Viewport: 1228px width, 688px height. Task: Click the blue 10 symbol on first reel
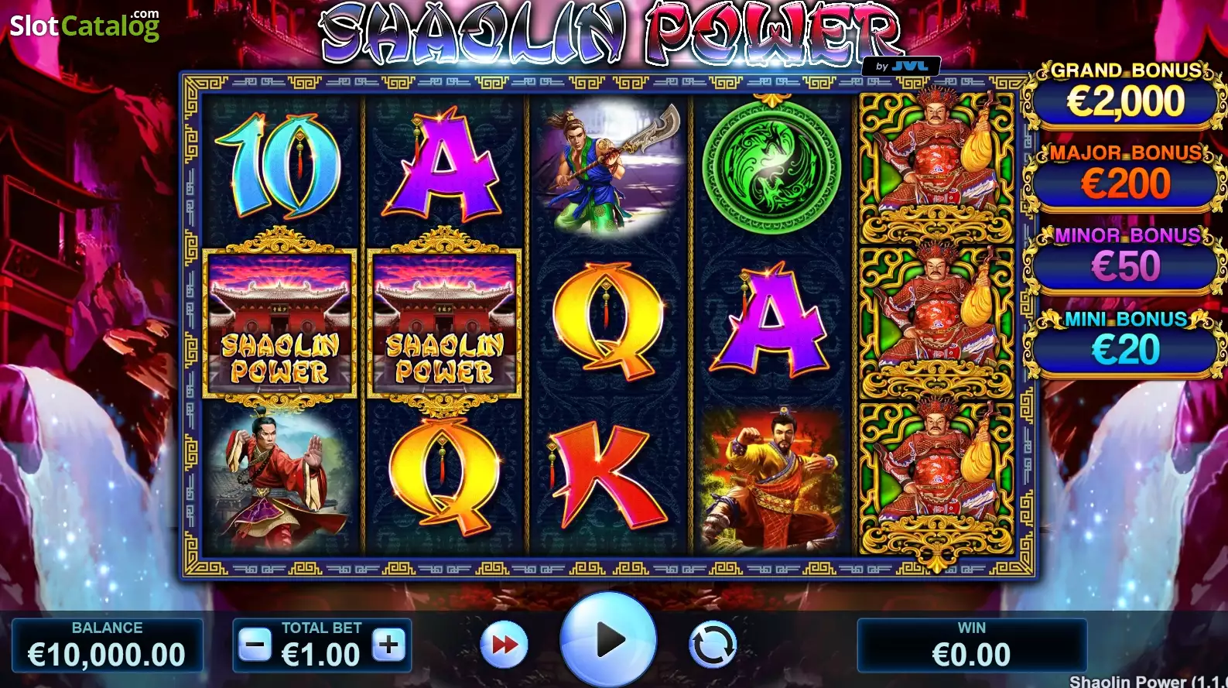[x=279, y=166]
